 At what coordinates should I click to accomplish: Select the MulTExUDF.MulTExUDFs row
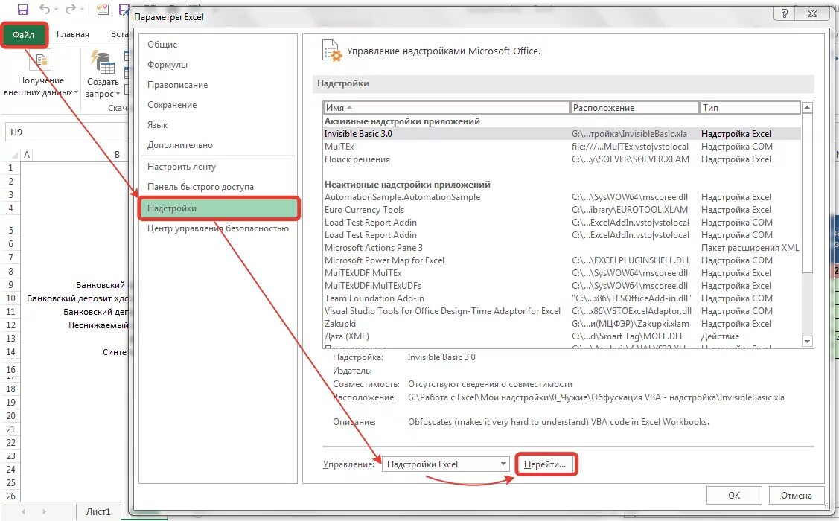click(x=562, y=286)
